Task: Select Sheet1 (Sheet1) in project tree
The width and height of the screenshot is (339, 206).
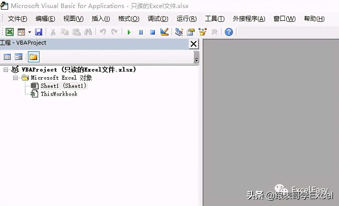Action: (x=63, y=86)
